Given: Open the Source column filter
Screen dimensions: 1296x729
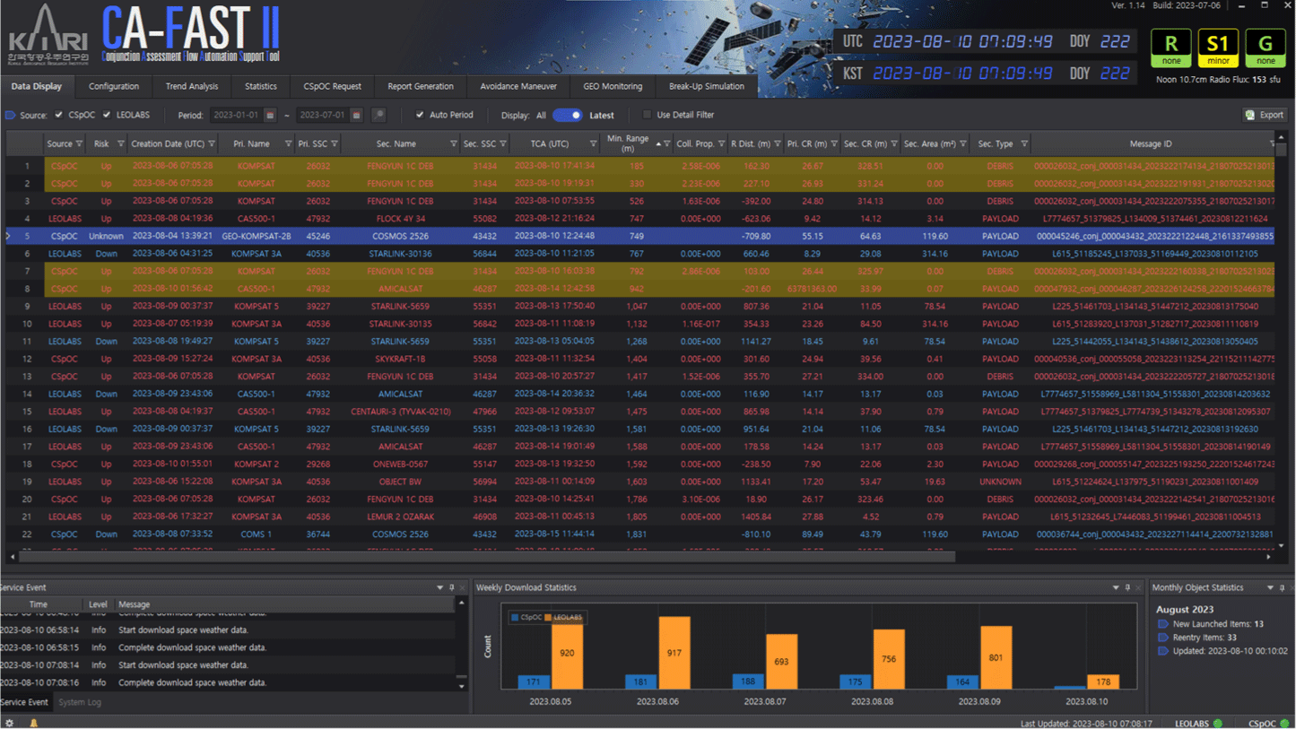Looking at the screenshot, I should coord(80,143).
